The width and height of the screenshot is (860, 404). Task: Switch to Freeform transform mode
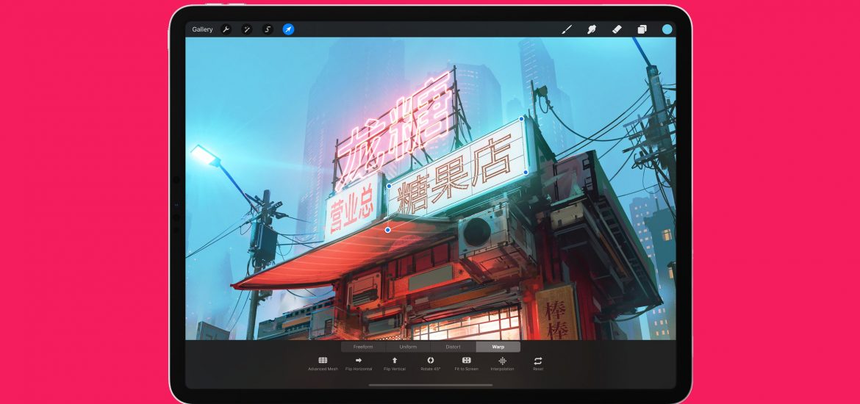coord(363,347)
